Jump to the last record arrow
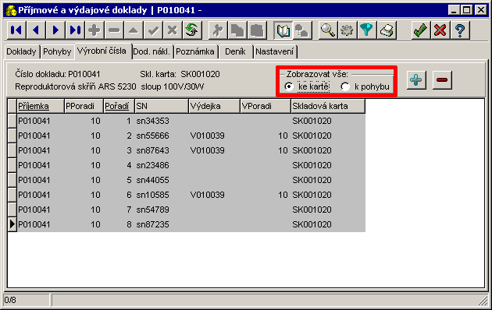 click(75, 30)
